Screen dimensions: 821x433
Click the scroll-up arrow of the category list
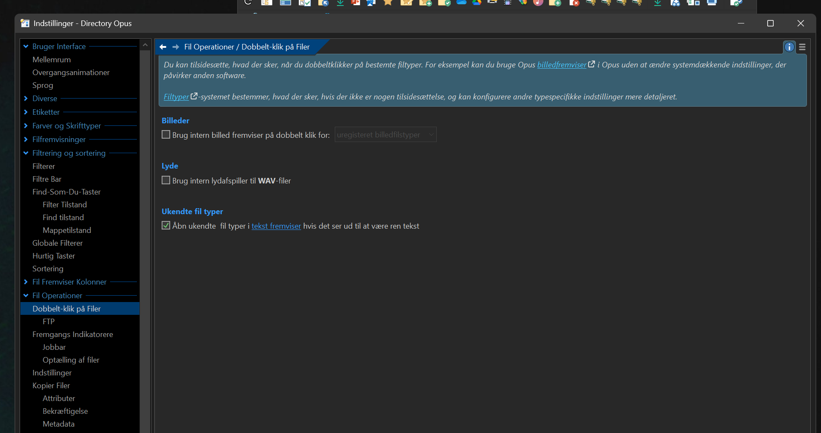[x=145, y=45]
